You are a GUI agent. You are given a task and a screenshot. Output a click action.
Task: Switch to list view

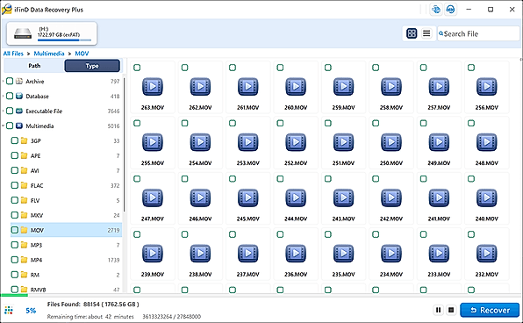point(426,33)
